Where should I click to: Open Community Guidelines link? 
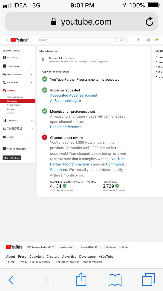(87, 167)
